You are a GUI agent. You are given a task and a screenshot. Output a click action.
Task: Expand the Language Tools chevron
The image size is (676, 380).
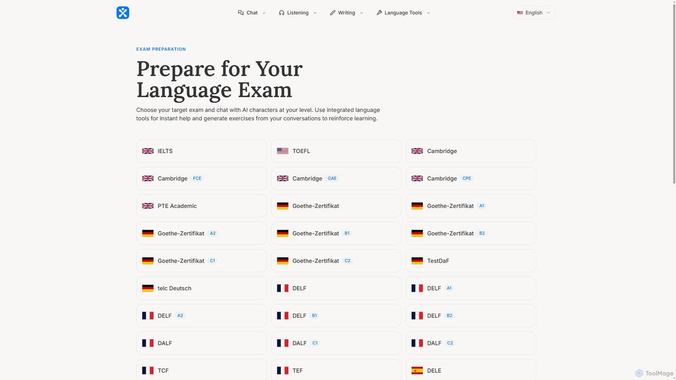(428, 13)
